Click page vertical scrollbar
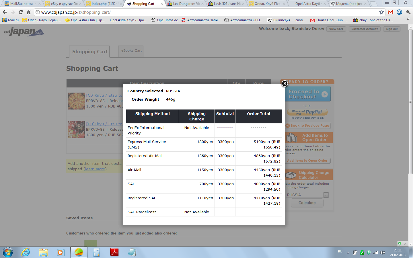The width and height of the screenshot is (413, 258). coord(410,102)
